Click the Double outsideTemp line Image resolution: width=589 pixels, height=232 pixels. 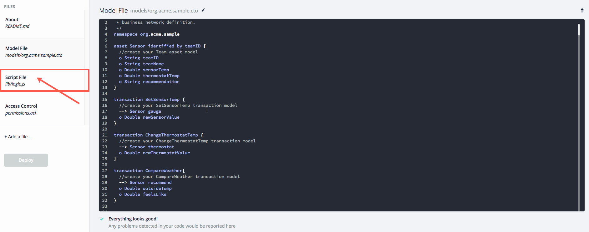tap(145, 188)
